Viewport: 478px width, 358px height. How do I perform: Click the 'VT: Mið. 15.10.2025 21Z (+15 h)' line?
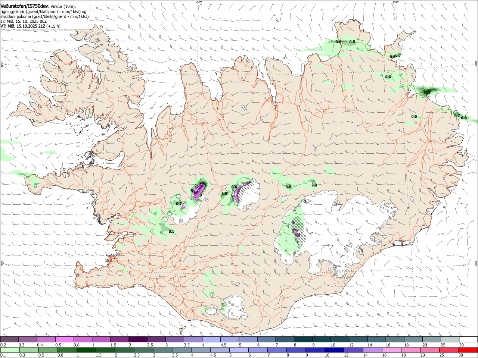pos(30,26)
